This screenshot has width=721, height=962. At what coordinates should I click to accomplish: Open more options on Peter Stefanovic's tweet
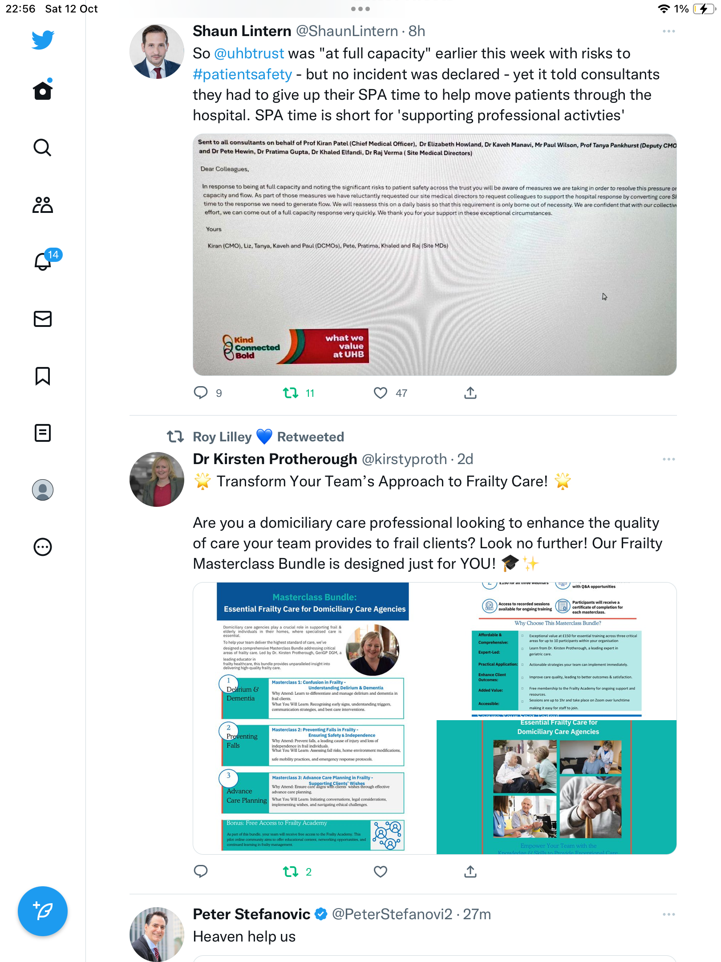tap(668, 914)
